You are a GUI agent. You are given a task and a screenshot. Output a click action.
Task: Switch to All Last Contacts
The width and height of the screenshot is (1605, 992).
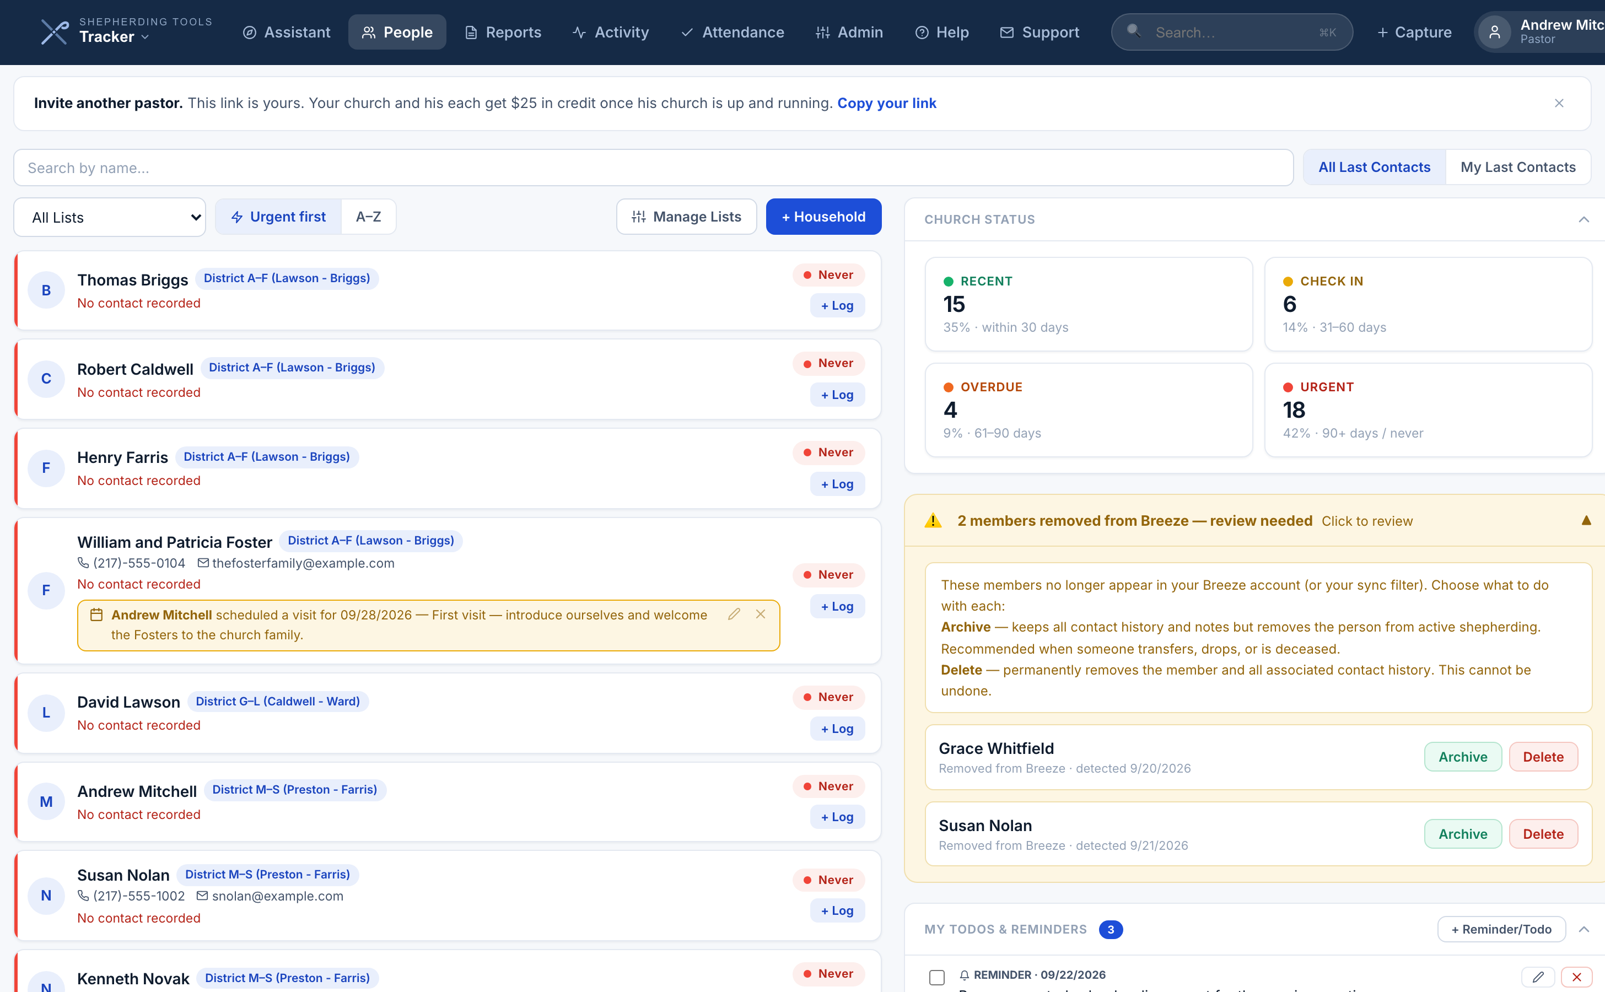click(x=1374, y=166)
